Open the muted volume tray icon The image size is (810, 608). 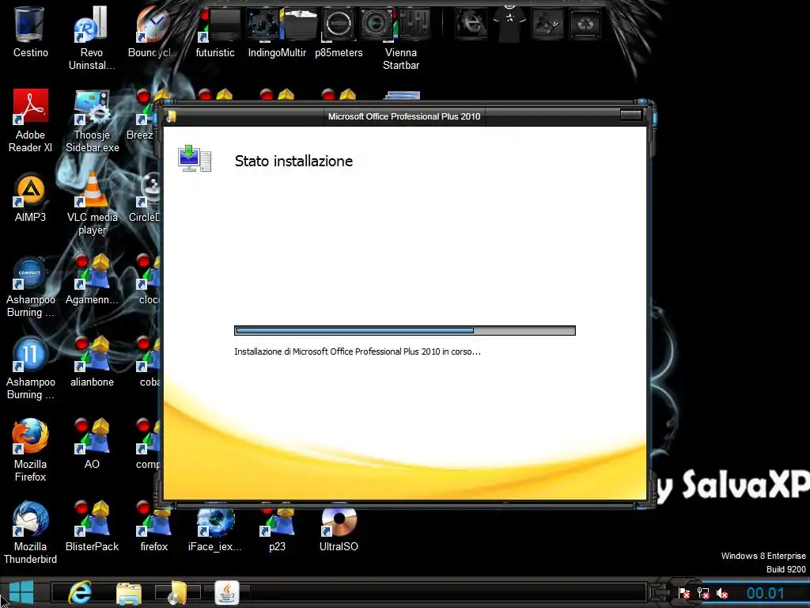coord(722,593)
